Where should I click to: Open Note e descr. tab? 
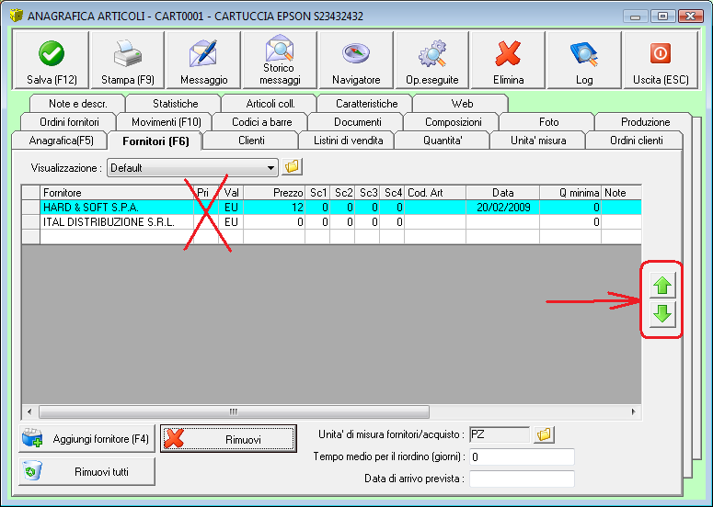[78, 104]
